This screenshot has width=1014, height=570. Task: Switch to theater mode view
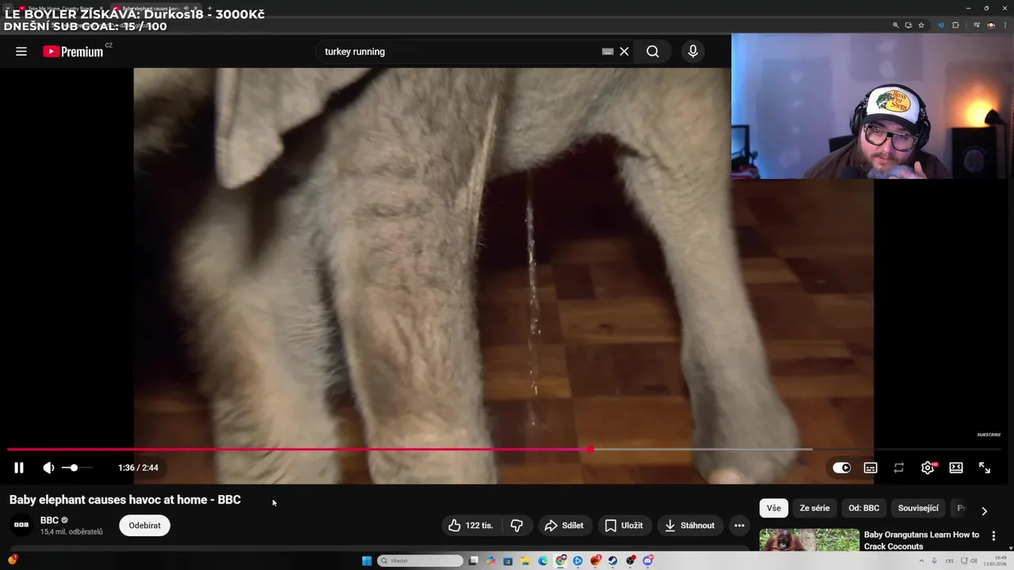[x=956, y=468]
